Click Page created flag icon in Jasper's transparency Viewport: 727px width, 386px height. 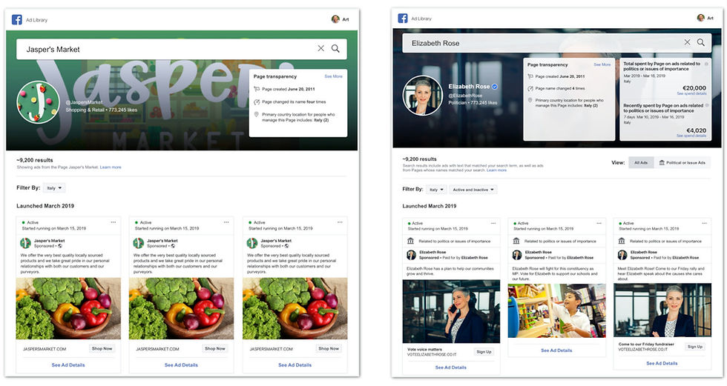257,89
